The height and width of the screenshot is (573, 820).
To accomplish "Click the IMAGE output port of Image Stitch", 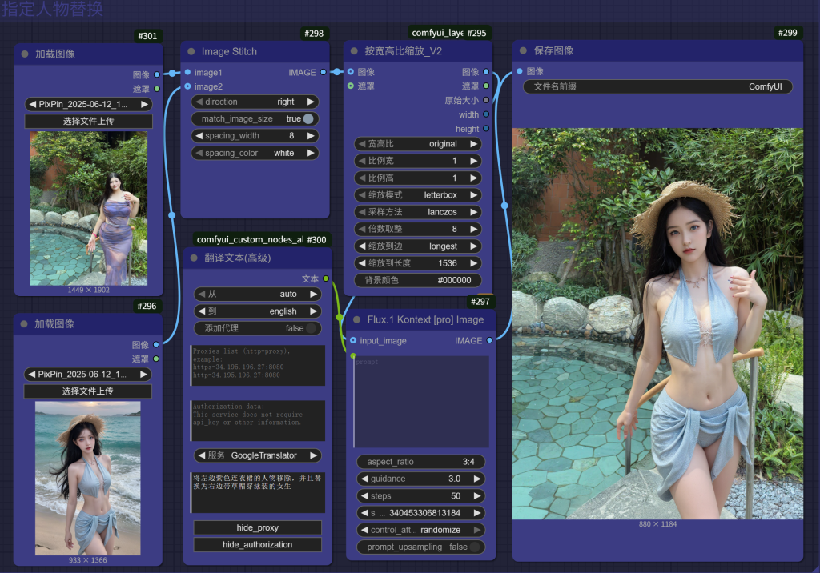I will click(x=323, y=72).
